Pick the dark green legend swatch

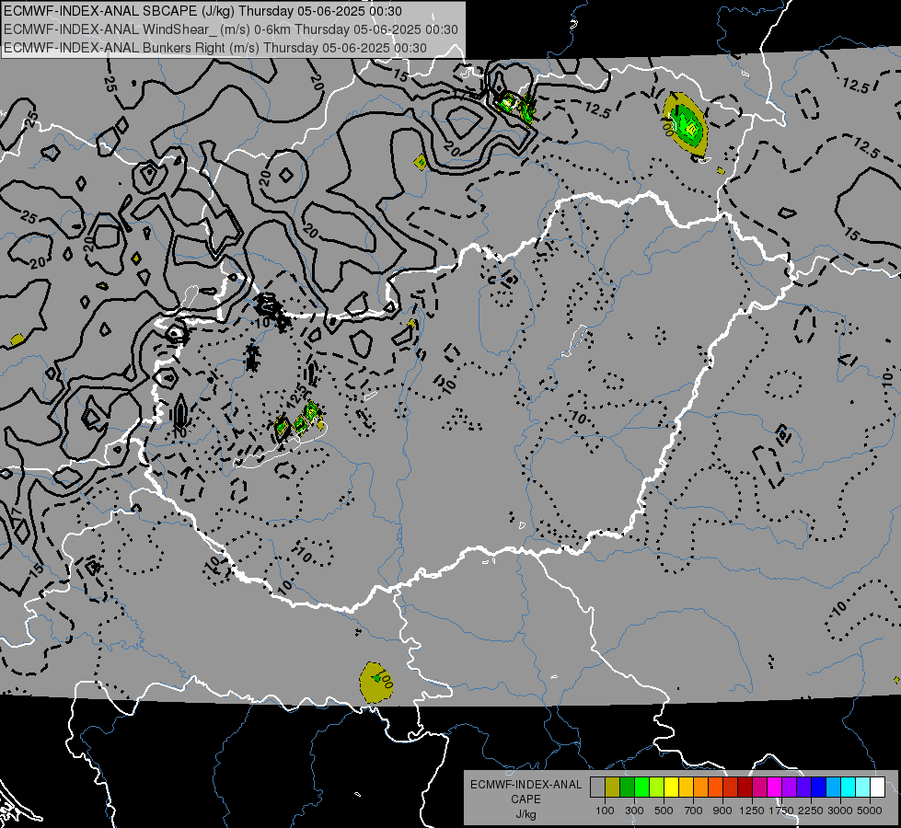[627, 788]
